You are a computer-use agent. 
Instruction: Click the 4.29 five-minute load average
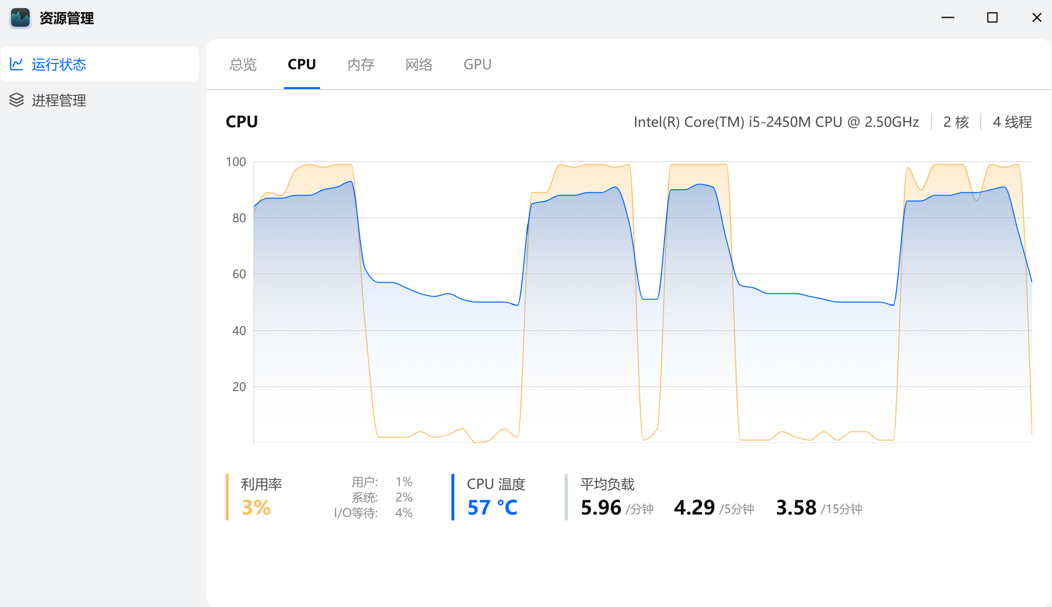[694, 507]
